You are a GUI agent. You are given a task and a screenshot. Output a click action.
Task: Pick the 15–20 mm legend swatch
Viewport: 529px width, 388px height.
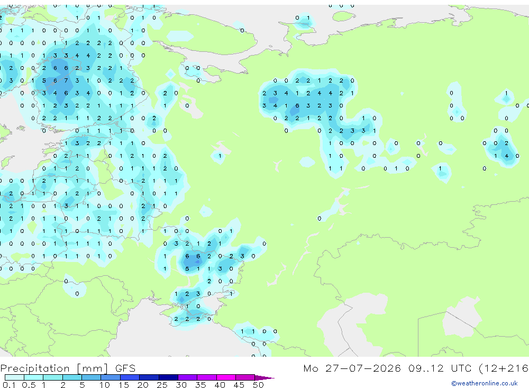[130, 377]
